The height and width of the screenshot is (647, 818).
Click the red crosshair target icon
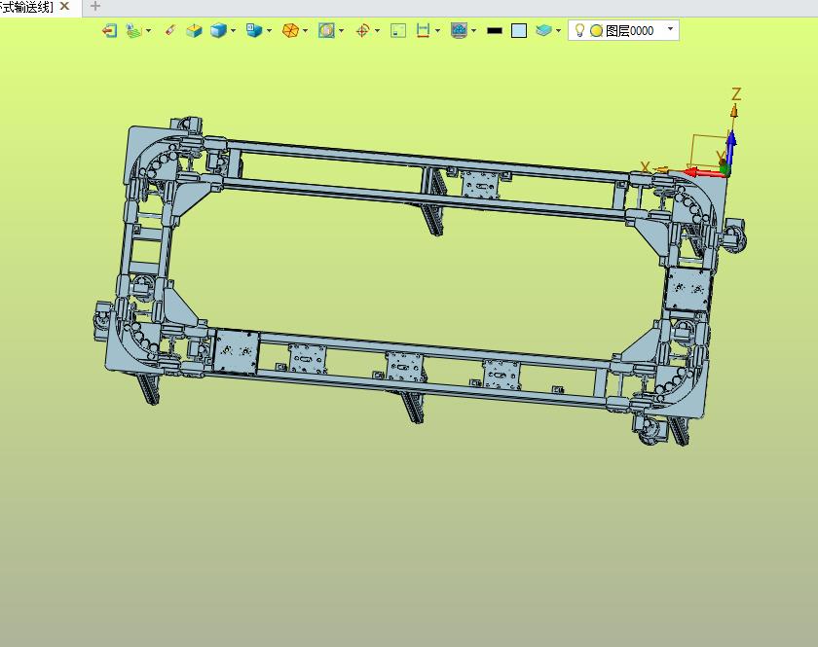point(362,31)
